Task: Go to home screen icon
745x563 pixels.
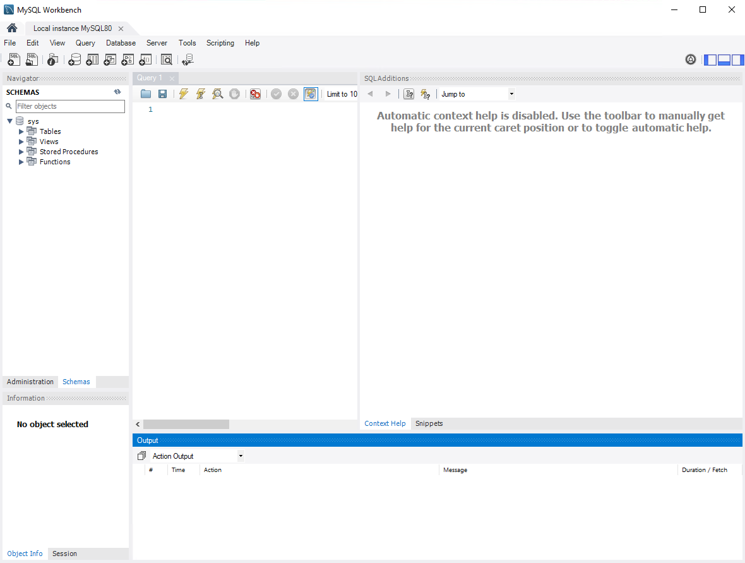Action: pos(12,28)
